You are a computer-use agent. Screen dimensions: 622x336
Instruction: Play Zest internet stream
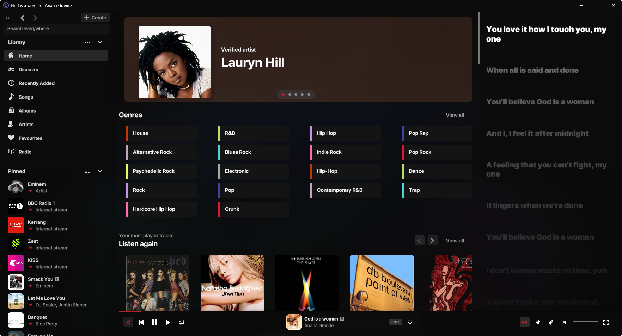56,244
